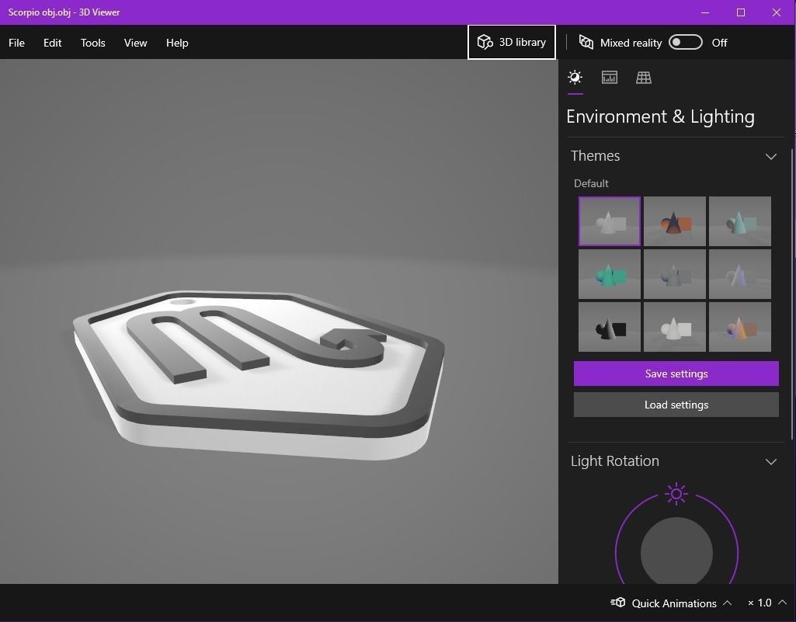This screenshot has width=796, height=622.
Task: Minimize the 3D Viewer window
Action: pos(704,12)
